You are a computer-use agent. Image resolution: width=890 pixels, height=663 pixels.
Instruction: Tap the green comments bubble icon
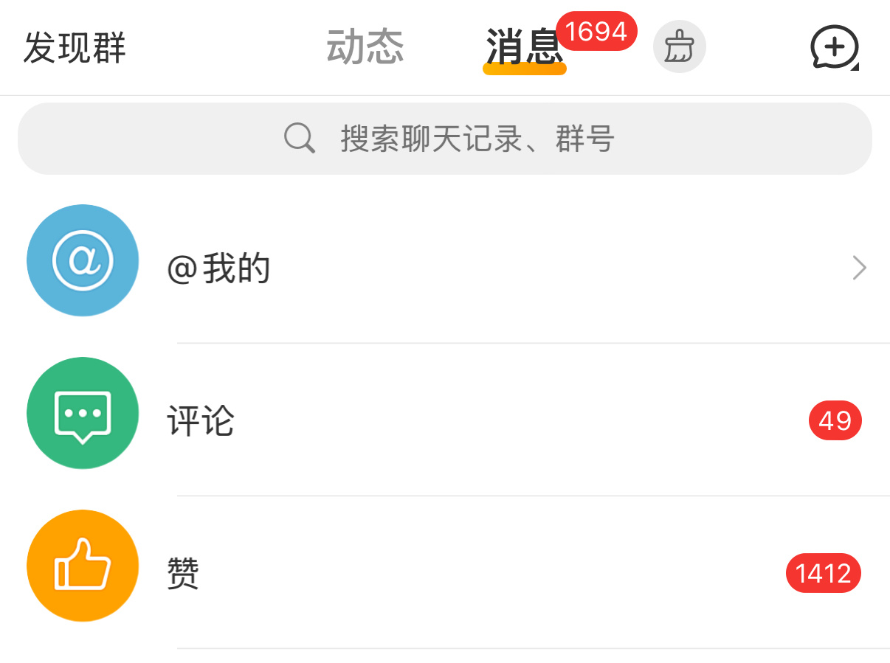[83, 413]
